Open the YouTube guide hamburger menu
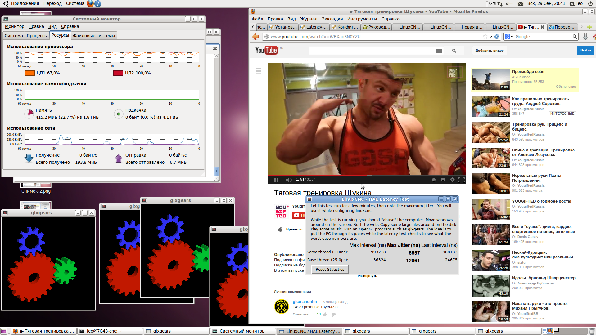The height and width of the screenshot is (335, 596). click(259, 71)
